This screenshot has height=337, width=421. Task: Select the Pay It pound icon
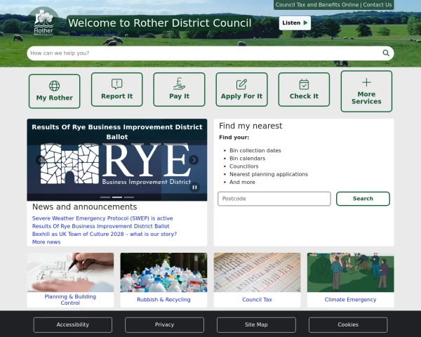(179, 90)
